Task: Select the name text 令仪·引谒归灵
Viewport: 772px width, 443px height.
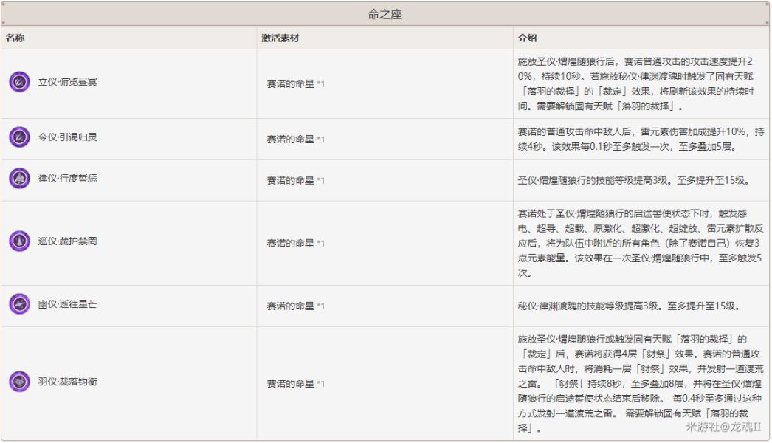Action: pos(67,137)
